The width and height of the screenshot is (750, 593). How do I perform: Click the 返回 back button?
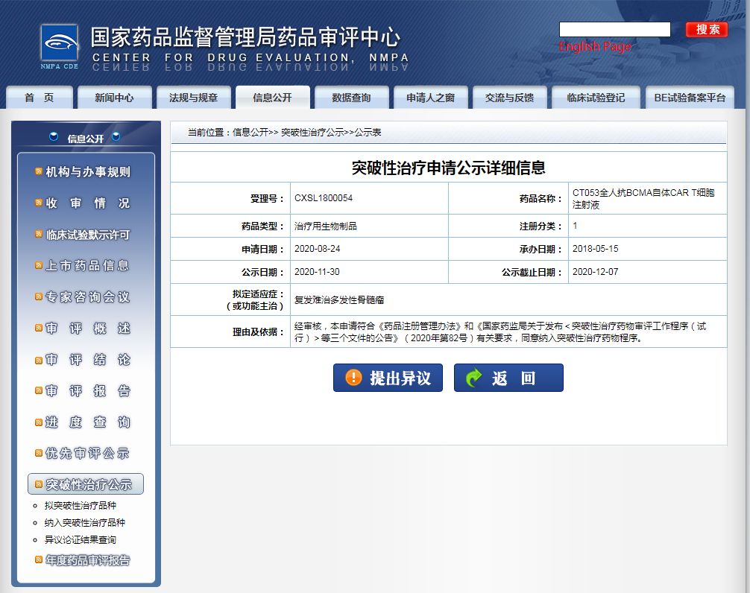click(x=508, y=378)
